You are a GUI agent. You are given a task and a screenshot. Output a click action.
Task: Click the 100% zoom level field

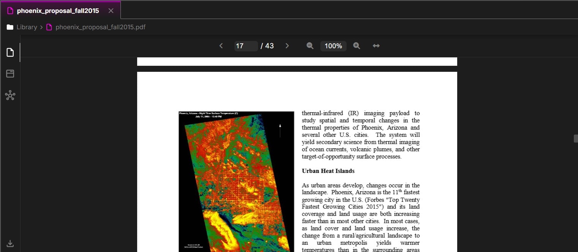[333, 46]
